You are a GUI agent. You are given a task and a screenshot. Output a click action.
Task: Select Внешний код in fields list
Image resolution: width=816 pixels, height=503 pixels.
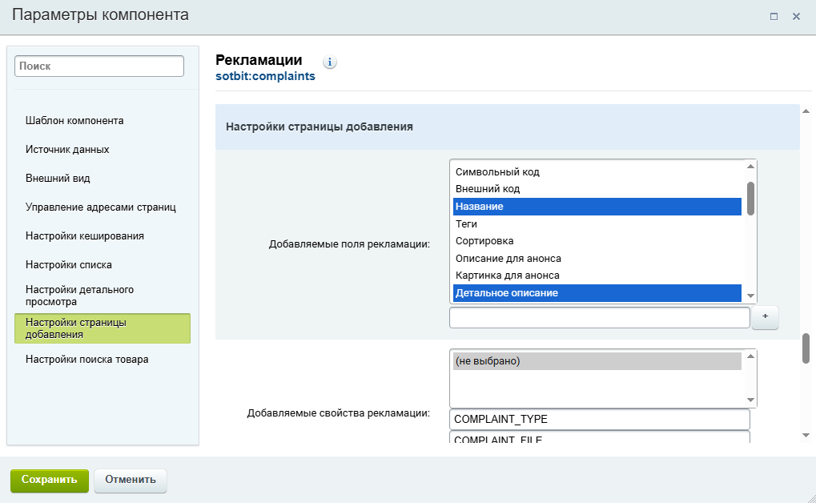[597, 189]
